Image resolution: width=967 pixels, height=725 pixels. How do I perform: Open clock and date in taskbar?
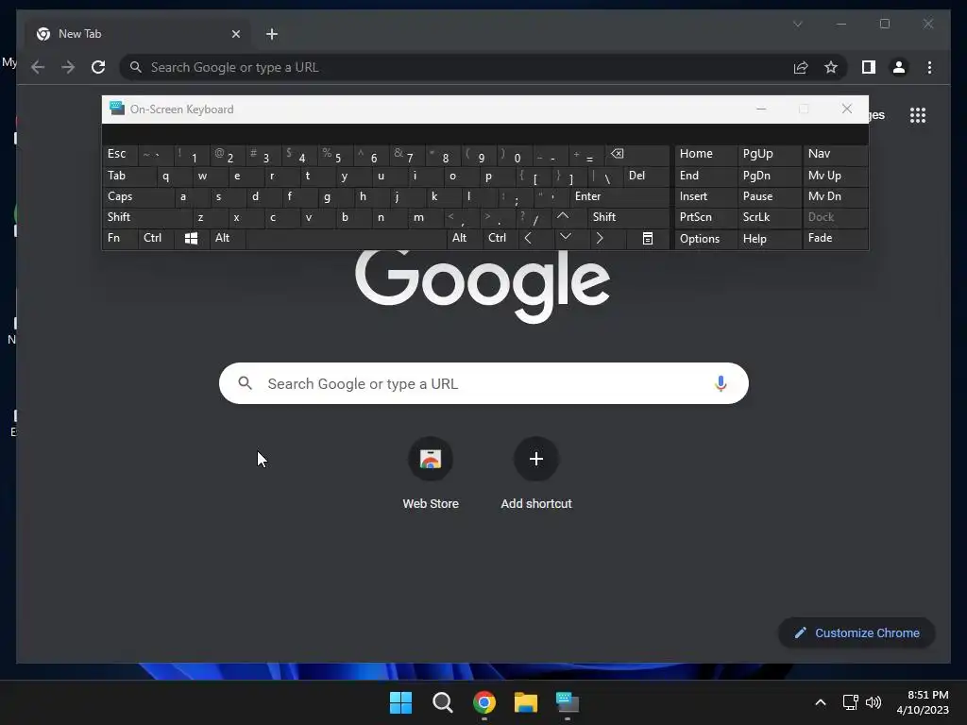coord(922,702)
